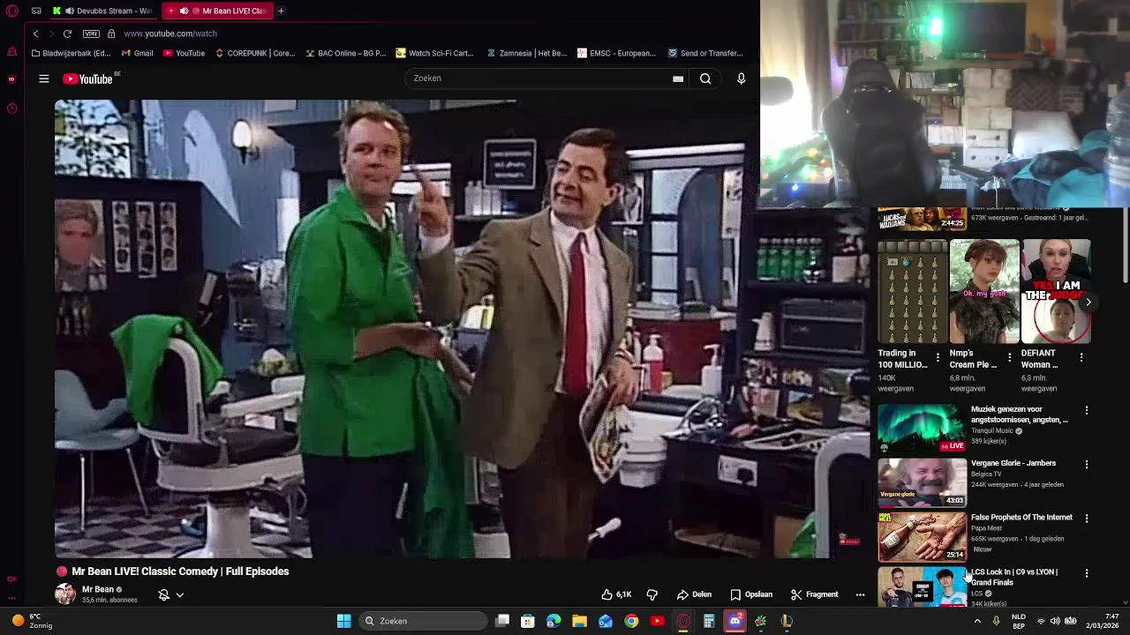Screen dimensions: 1130x635
Task: Open Trading in 100 MILLIO short thumbnail
Action: point(913,291)
